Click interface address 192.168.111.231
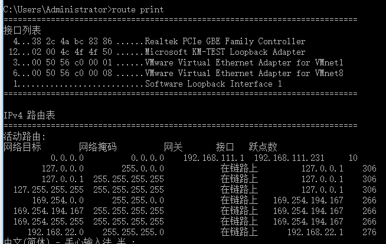The width and height of the screenshot is (386, 244). 289,158
